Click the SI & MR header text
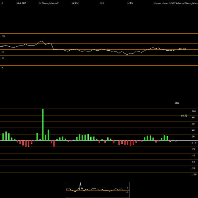The width and height of the screenshot is (198, 198). coord(21,3)
